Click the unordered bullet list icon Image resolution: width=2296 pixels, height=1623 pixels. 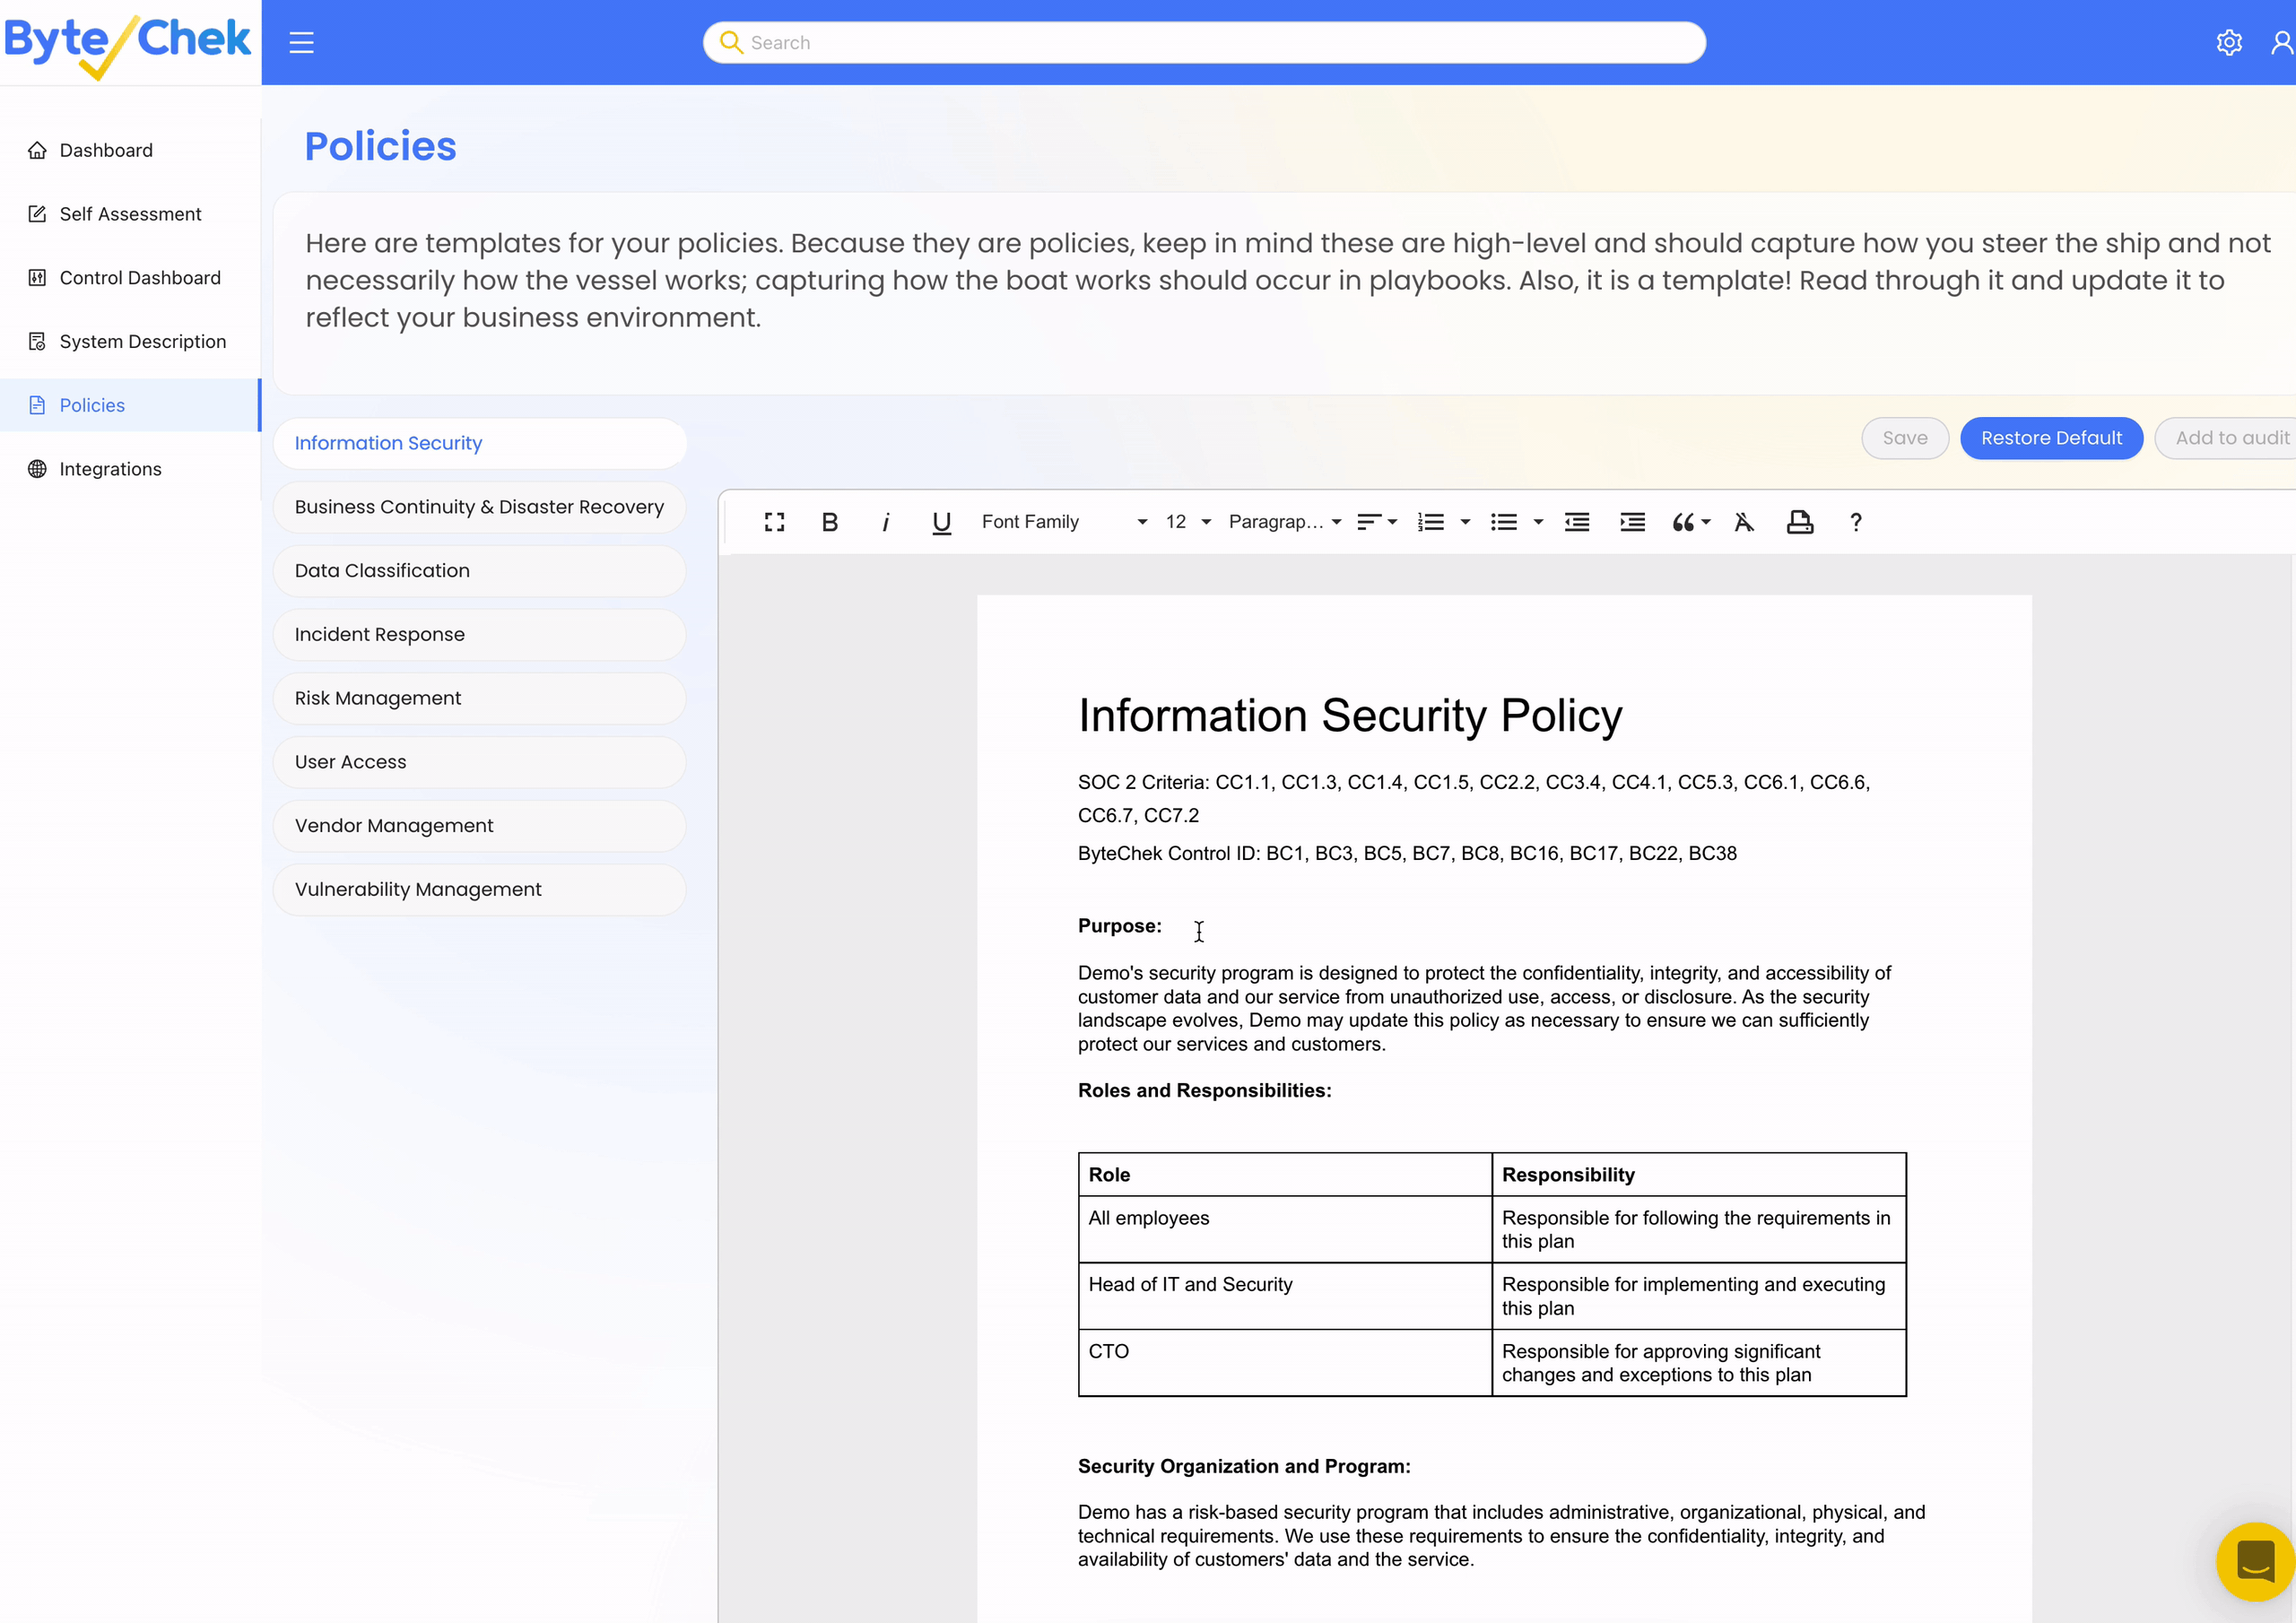pyautogui.click(x=1504, y=522)
